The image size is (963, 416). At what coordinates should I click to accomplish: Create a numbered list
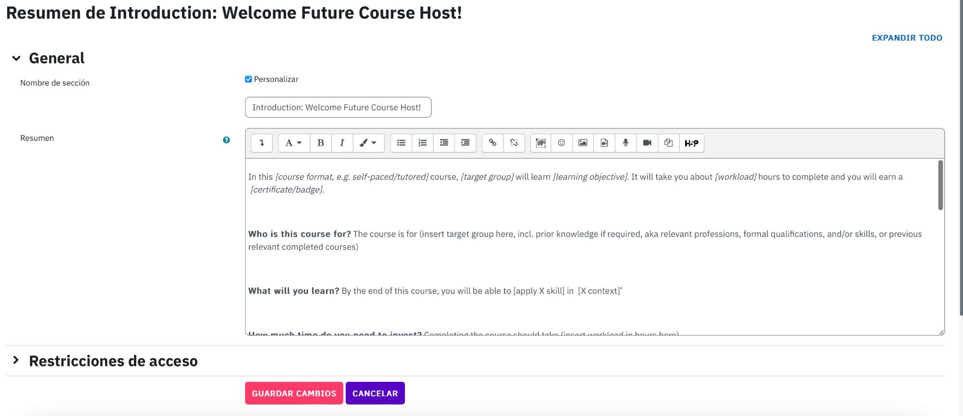[x=422, y=143]
